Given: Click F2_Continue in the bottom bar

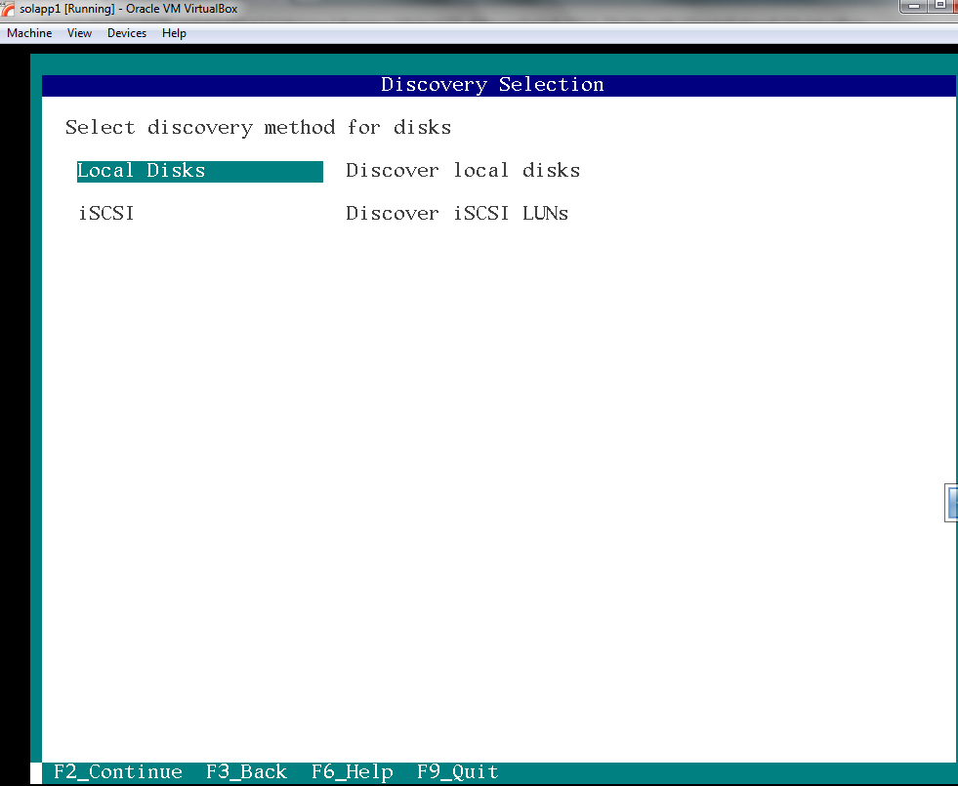Looking at the screenshot, I should pos(118,772).
